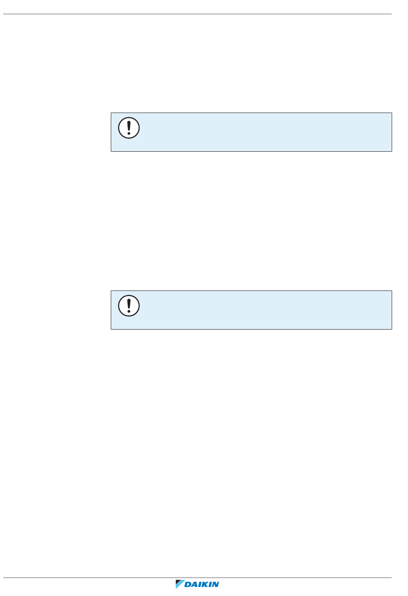This screenshot has height=596, width=408.
Task: Click the lower notice exclamation icon
Action: click(129, 306)
